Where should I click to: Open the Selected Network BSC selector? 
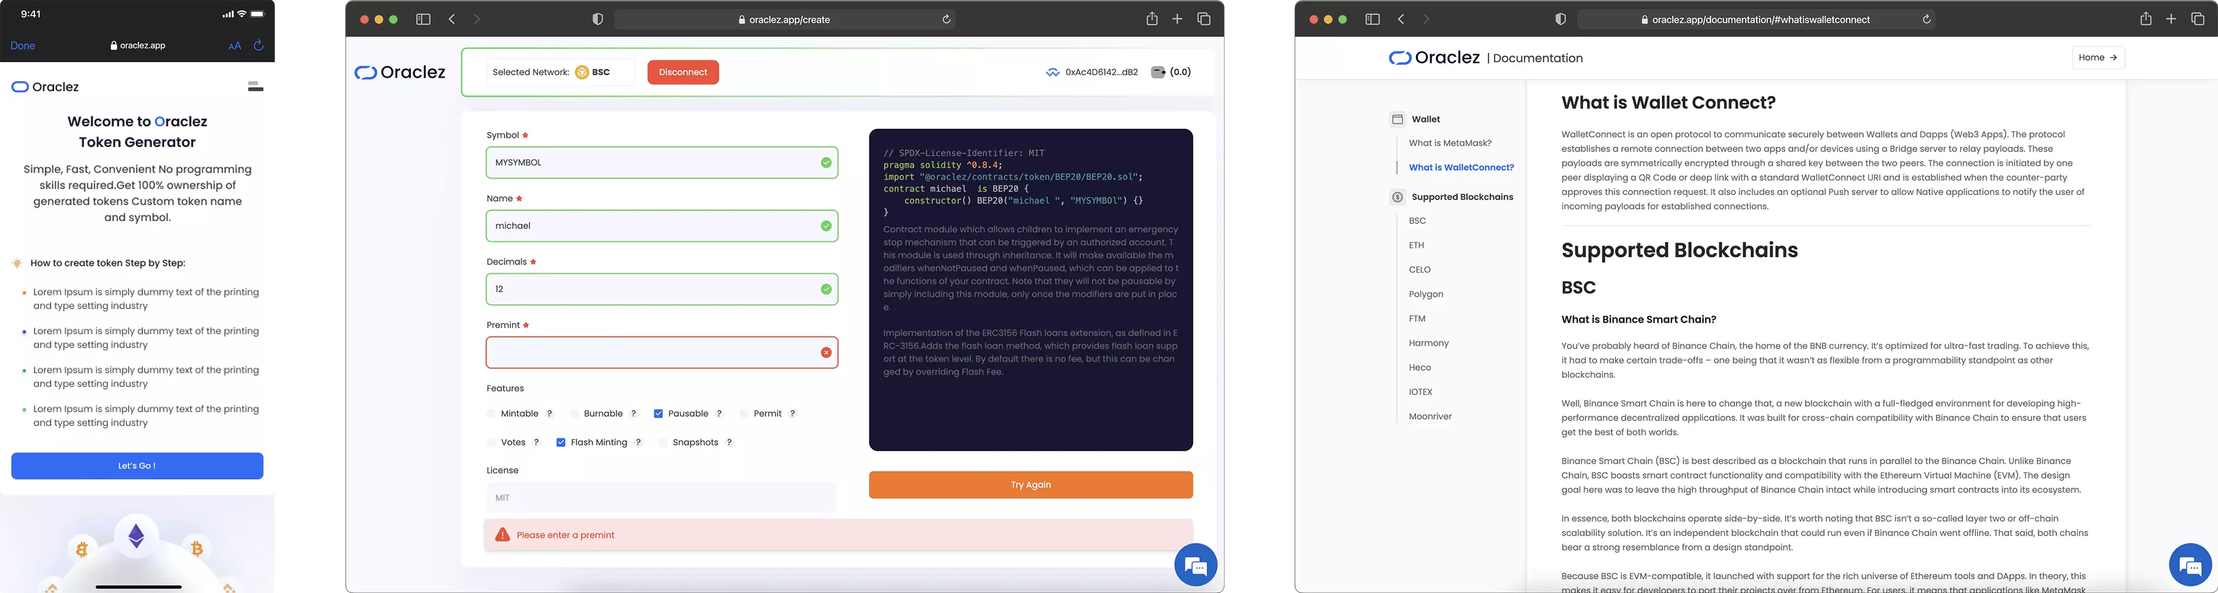click(560, 72)
